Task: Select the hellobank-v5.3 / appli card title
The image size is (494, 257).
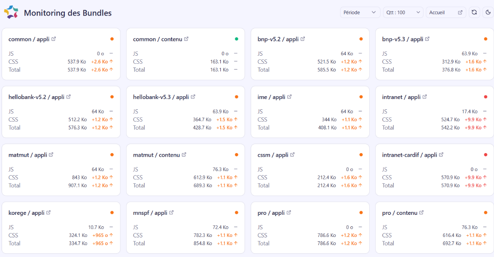Action: (161, 97)
